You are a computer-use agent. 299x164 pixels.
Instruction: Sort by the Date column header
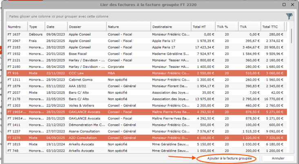[55, 26]
